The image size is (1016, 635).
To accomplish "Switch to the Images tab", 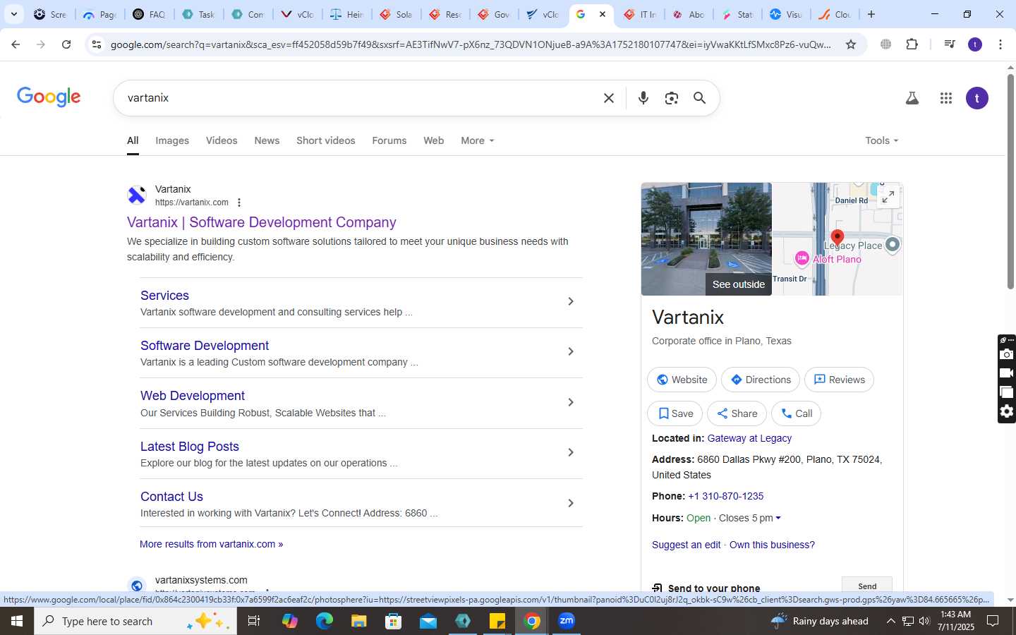I will coord(172,140).
